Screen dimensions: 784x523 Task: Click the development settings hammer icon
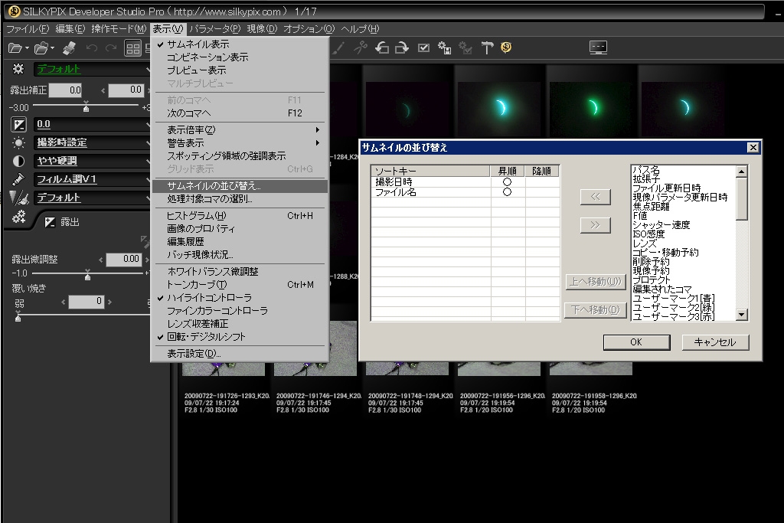tap(487, 48)
